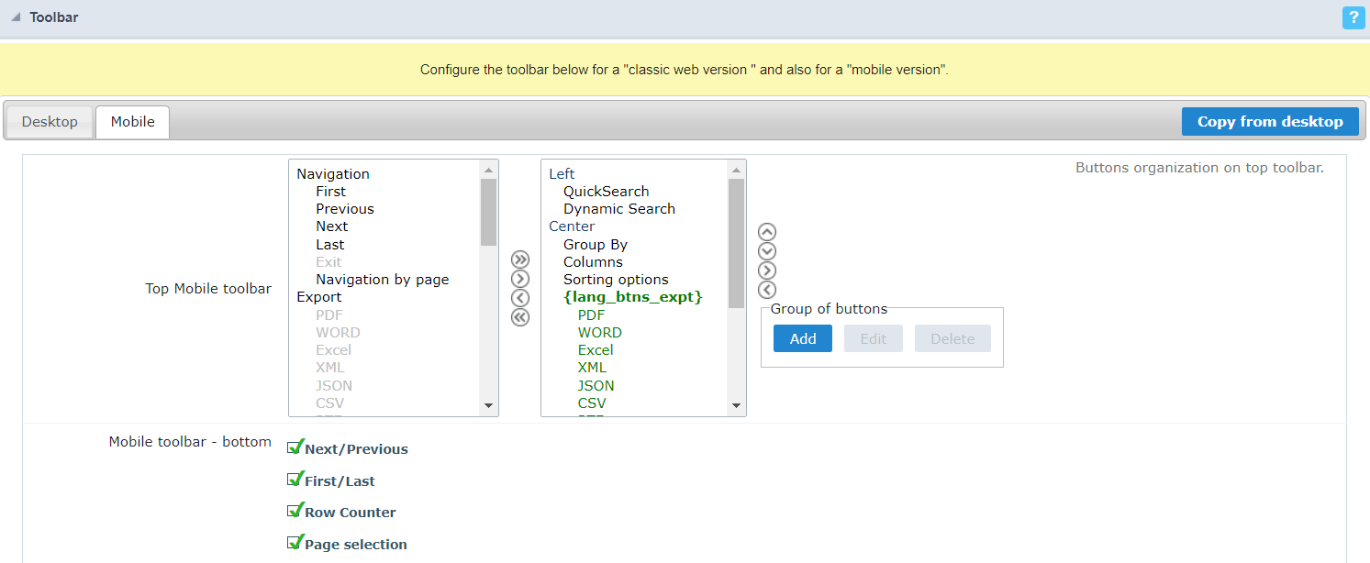The height and width of the screenshot is (563, 1370).
Task: Select the Mobile tab
Action: (x=132, y=122)
